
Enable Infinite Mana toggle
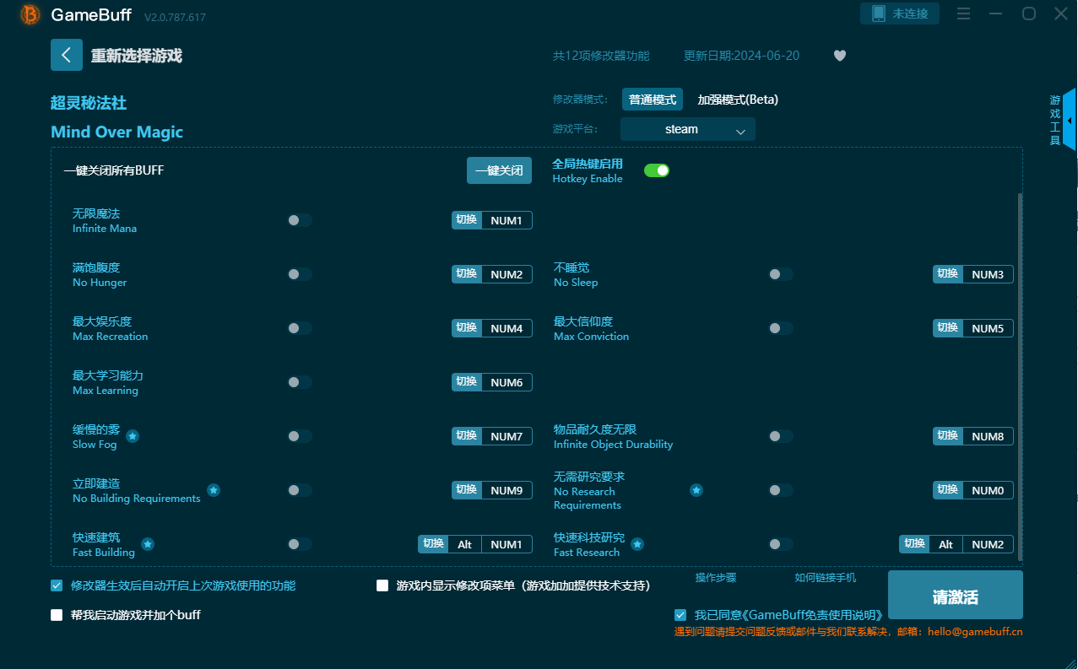300,220
